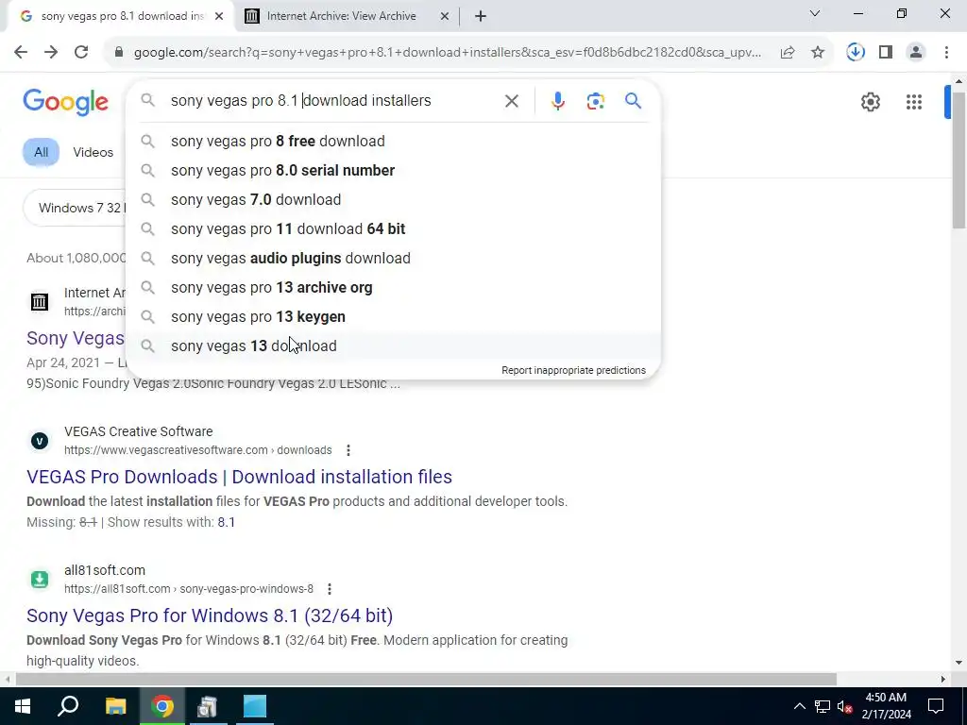
Task: Open Chrome's three-dot menu
Action: point(946,53)
